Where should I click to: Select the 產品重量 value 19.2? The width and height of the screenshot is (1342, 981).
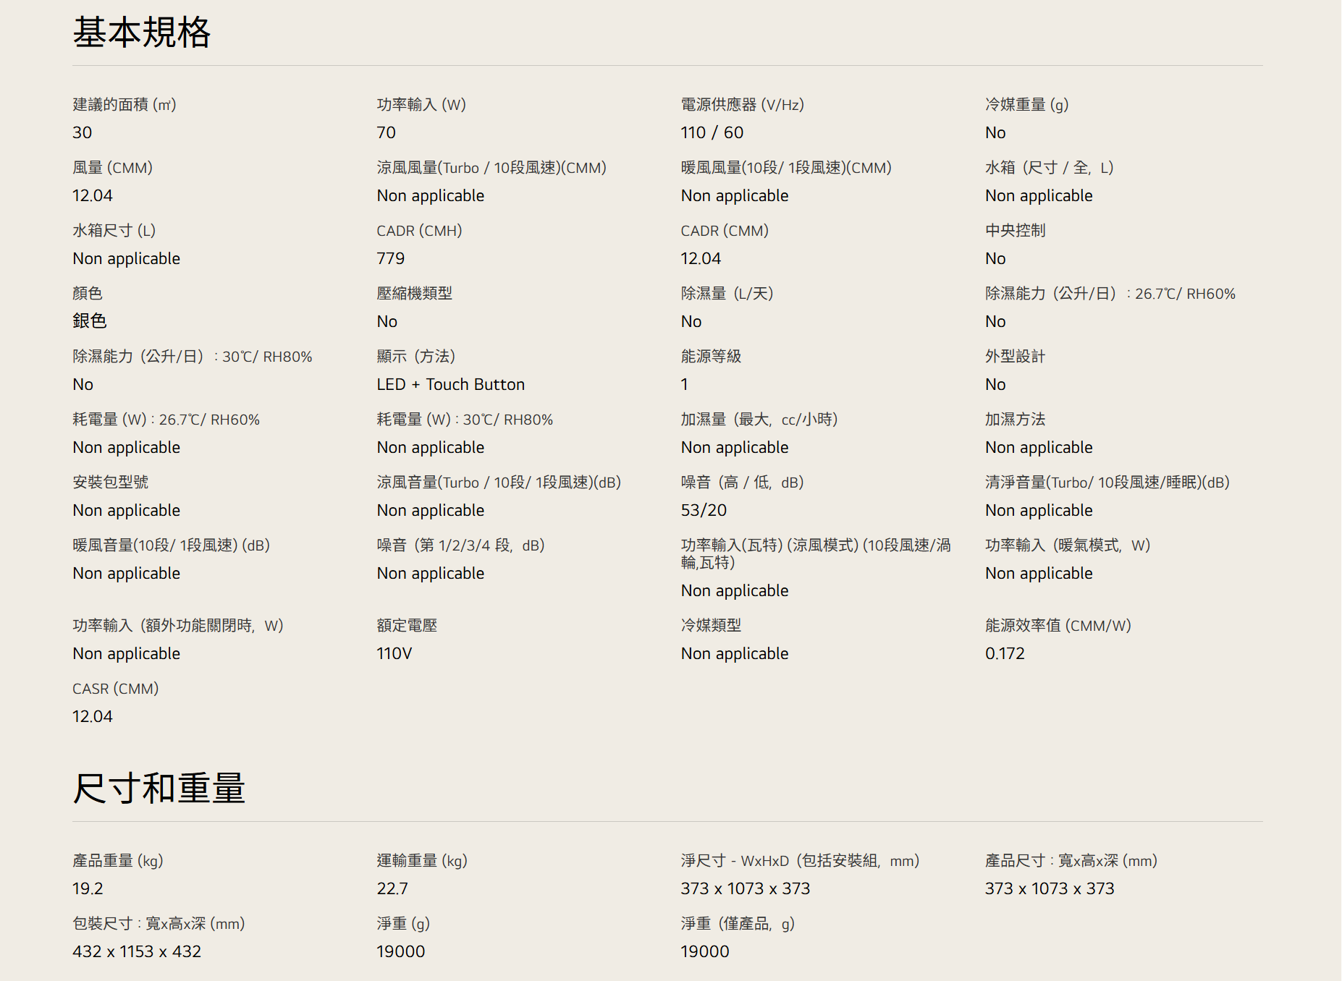[x=88, y=889]
